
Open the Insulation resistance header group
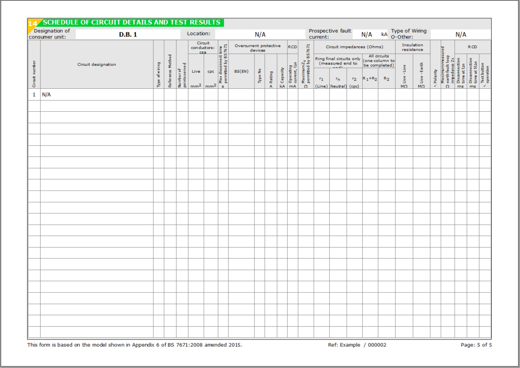pos(413,47)
